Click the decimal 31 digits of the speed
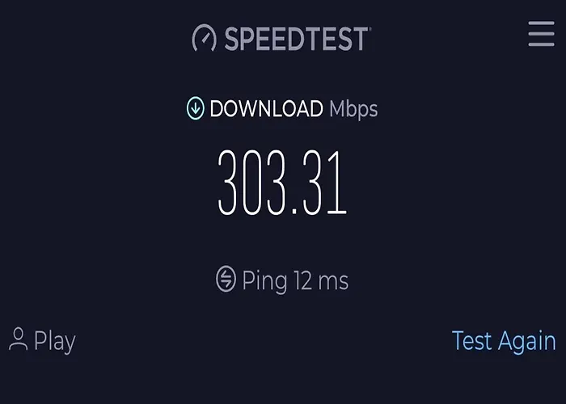Screen dimensions: 566x404 tap(325, 183)
